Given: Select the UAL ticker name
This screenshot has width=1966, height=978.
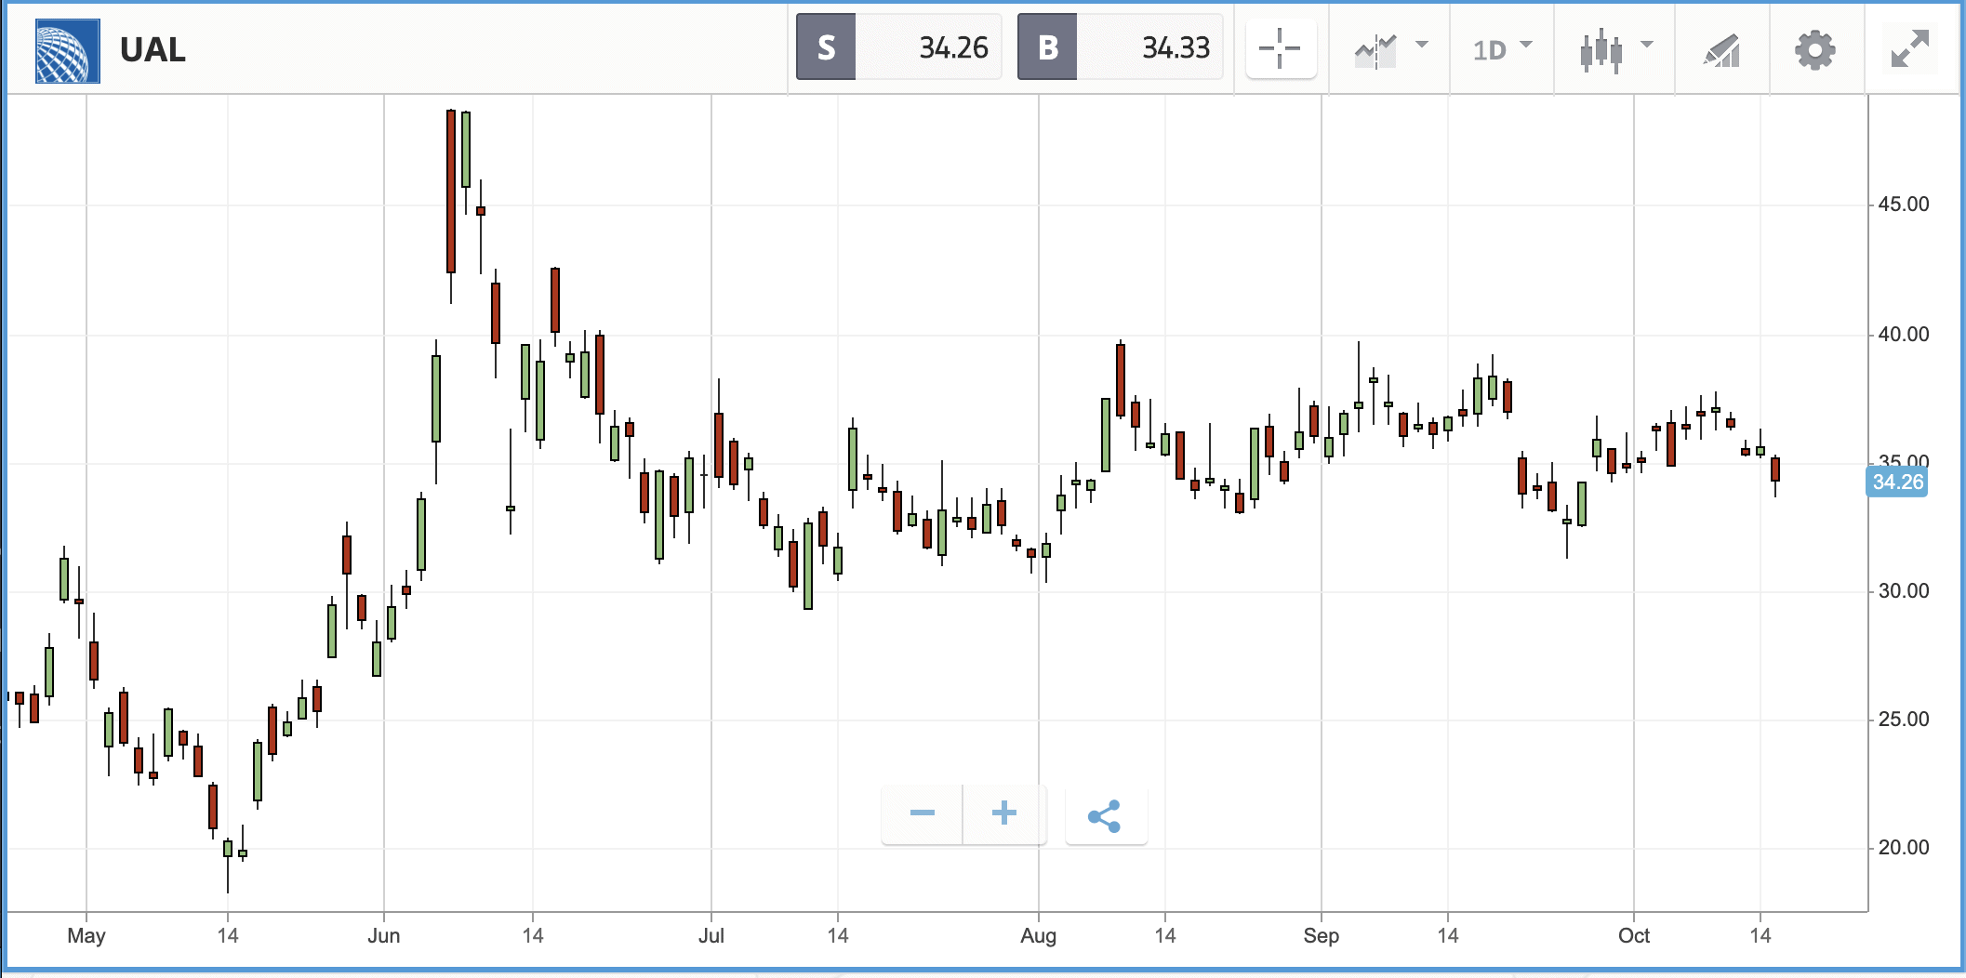Looking at the screenshot, I should point(153,50).
